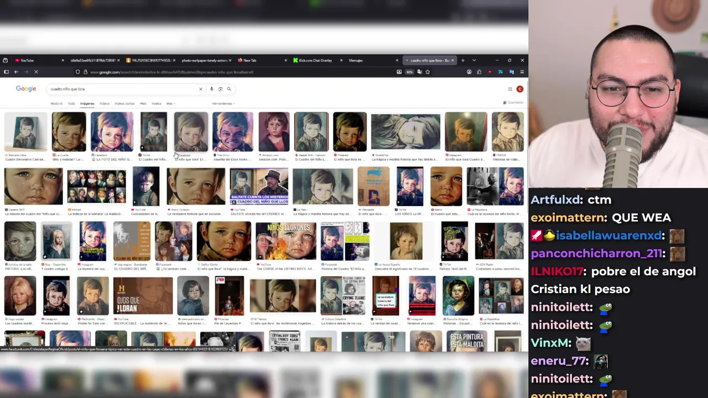Click chat username ILNIKO17
The width and height of the screenshot is (708, 398).
(557, 271)
